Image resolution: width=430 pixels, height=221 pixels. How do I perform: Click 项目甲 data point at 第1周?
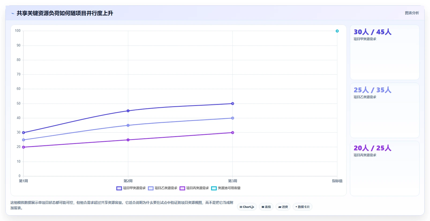(24, 132)
